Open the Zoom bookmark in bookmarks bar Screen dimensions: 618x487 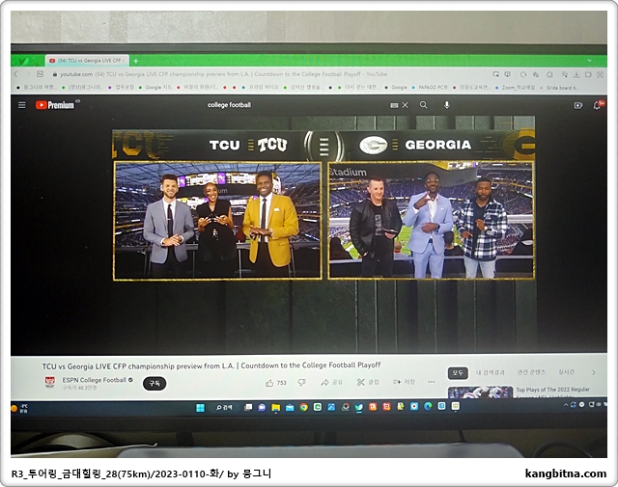click(515, 88)
